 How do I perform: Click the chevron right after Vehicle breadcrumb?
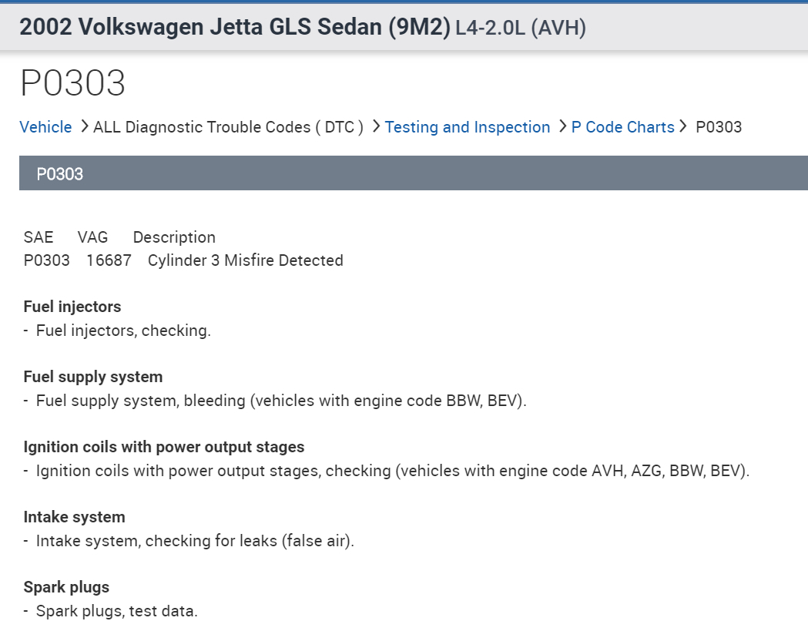click(x=84, y=126)
